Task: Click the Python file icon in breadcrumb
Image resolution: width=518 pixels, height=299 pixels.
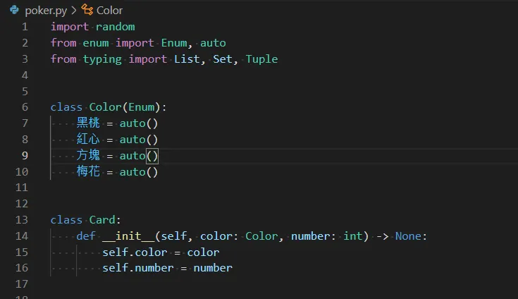Action: (x=14, y=10)
